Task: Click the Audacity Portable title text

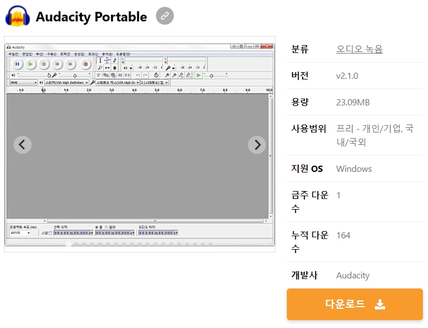Action: pos(91,16)
